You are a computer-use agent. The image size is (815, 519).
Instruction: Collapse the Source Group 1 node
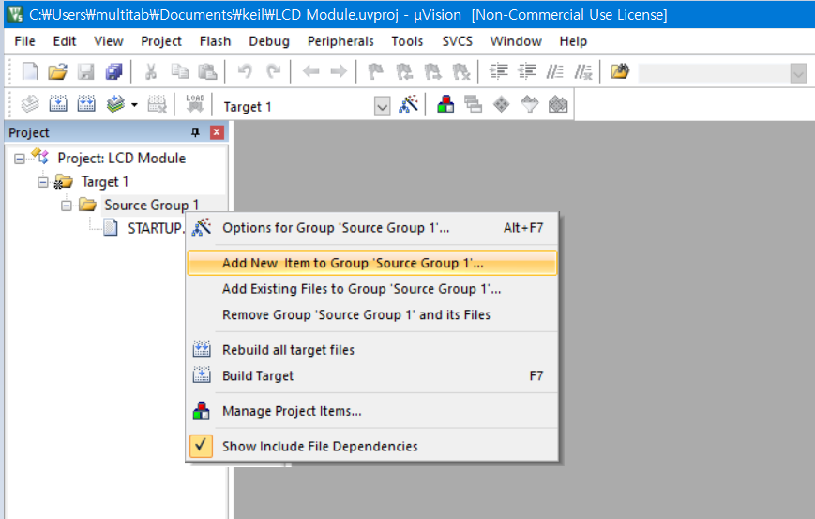click(67, 206)
